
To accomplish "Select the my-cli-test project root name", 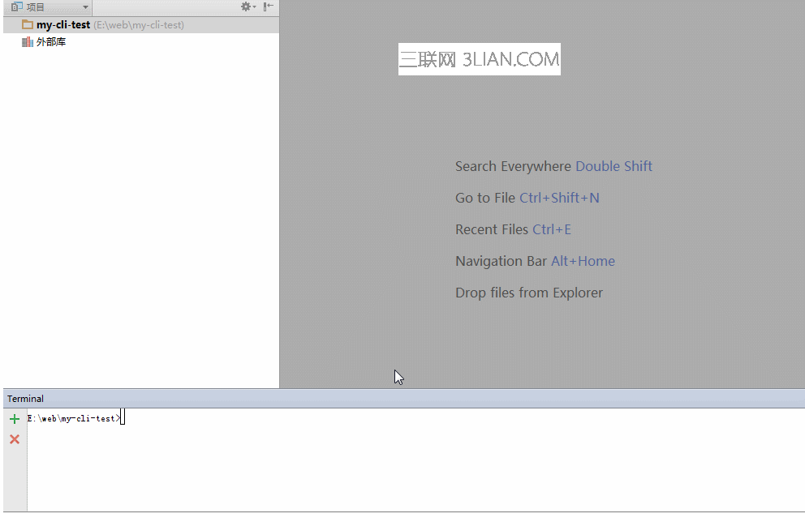I will pyautogui.click(x=63, y=25).
